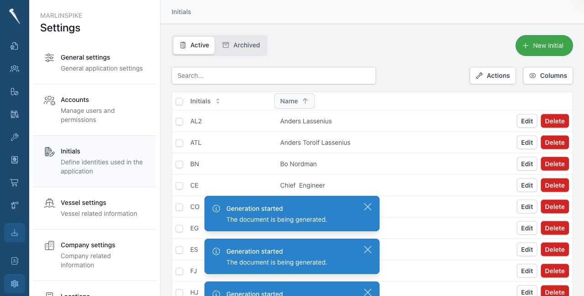
Task: Tick the checkbox for row AL2
Action: 179,121
